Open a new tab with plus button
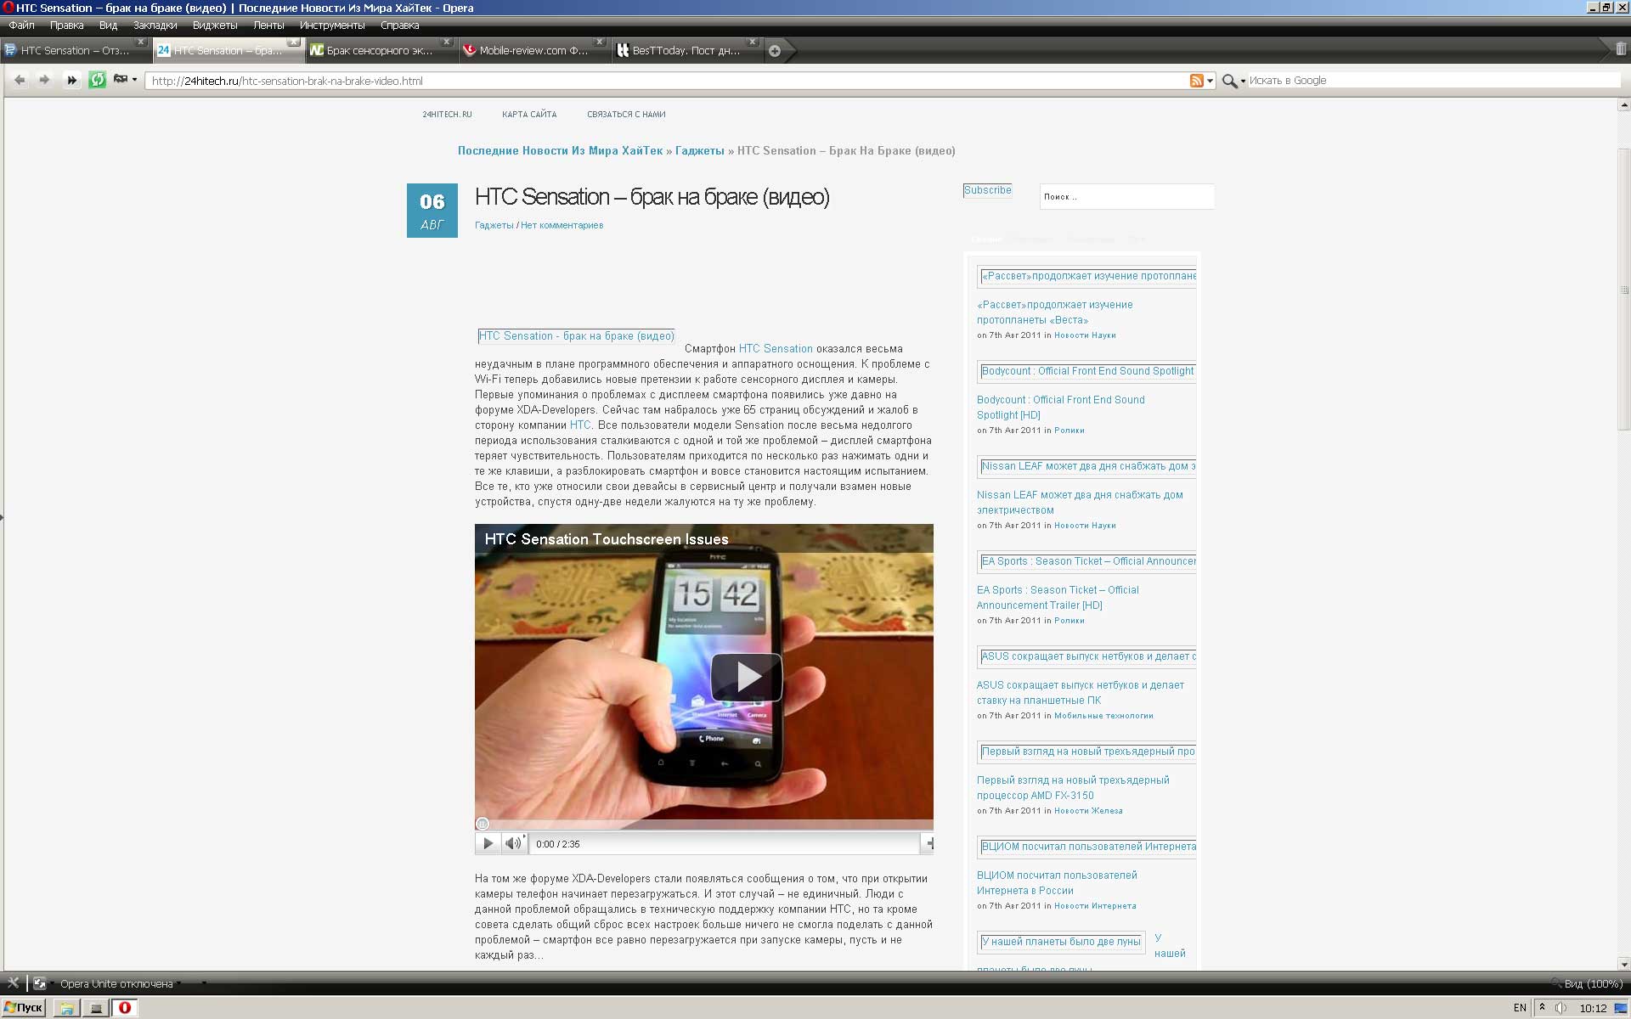Viewport: 1631px width, 1019px height. [775, 51]
